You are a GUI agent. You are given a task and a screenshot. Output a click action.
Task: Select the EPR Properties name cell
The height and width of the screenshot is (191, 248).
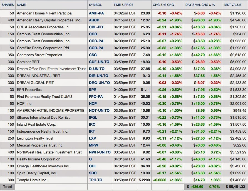29,90
